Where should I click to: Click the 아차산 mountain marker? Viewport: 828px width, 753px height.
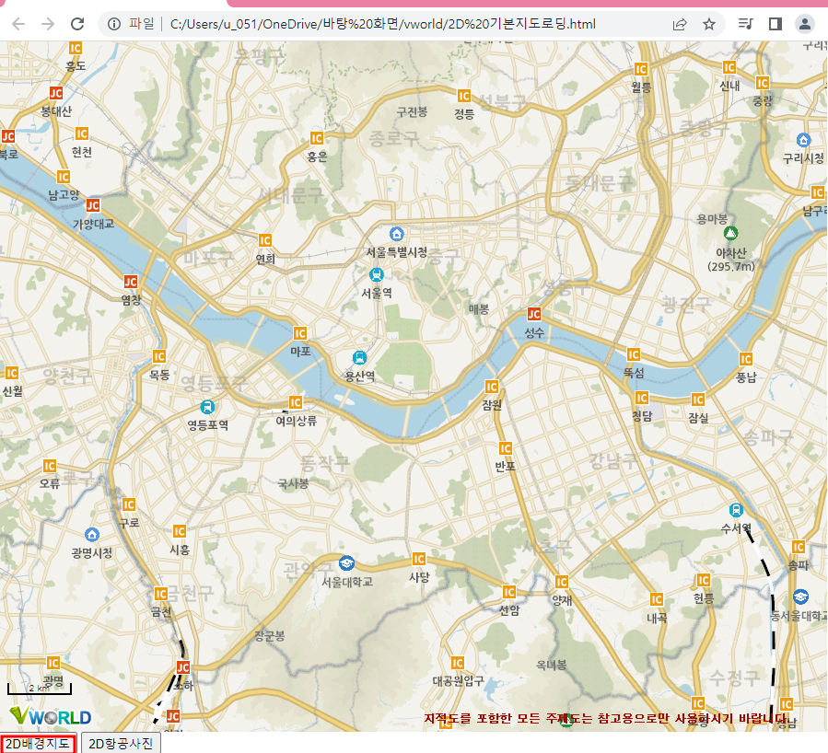[730, 233]
